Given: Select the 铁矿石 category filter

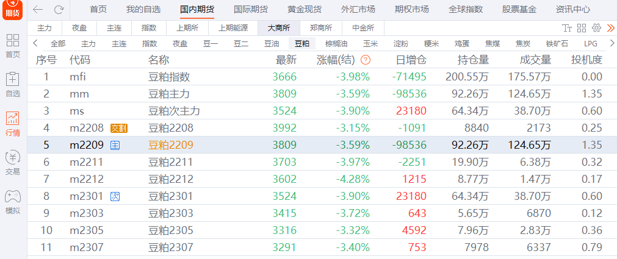Looking at the screenshot, I should coord(557,43).
